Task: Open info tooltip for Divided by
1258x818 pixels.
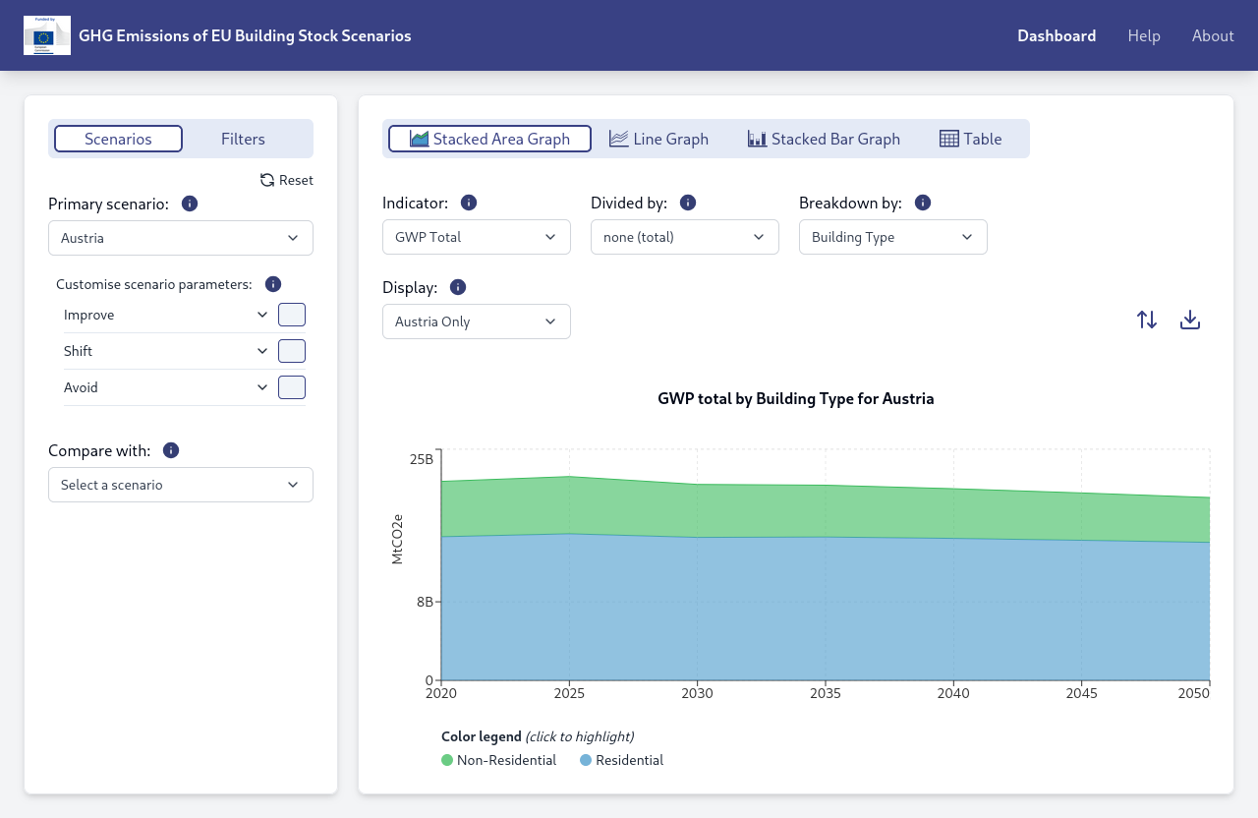Action: [x=688, y=203]
